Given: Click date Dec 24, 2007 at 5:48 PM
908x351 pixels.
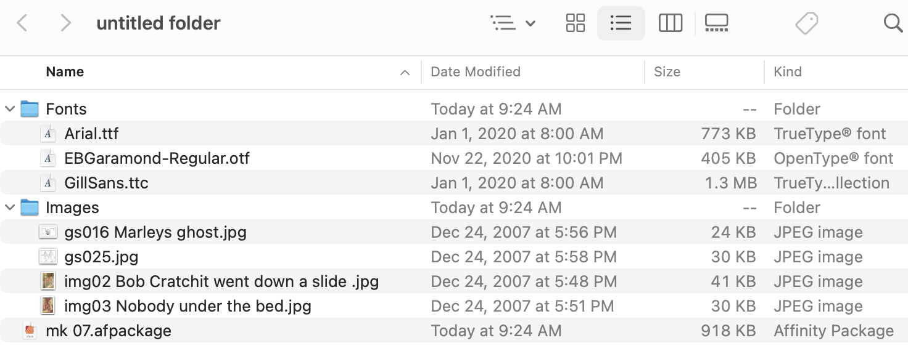Looking at the screenshot, I should (x=524, y=281).
